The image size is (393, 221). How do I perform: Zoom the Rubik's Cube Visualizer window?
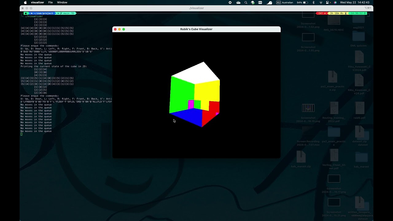[x=124, y=29]
